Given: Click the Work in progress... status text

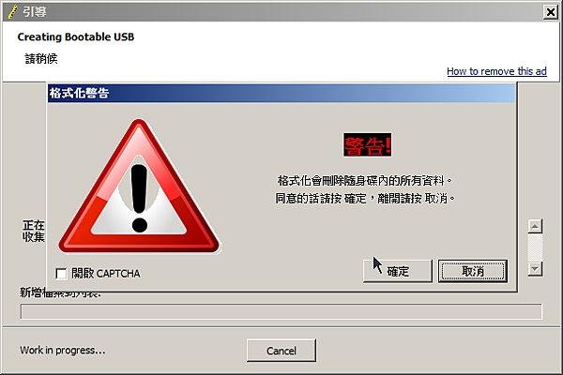Looking at the screenshot, I should coord(63,351).
